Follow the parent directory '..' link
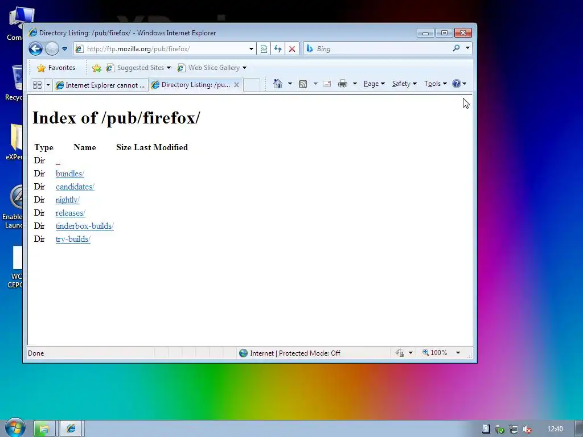The image size is (583, 437). [x=58, y=161]
